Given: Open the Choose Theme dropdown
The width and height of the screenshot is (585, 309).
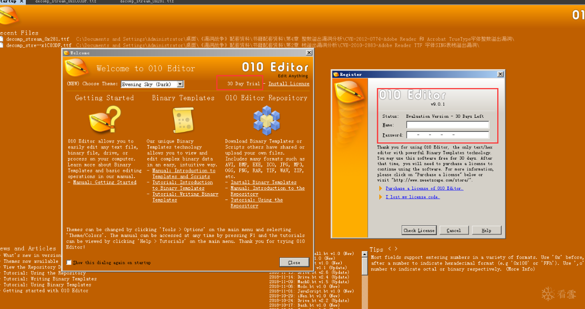Looking at the screenshot, I should (x=180, y=84).
